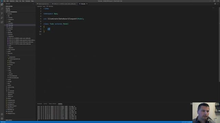220x123 pixels.
Task: Expand the Open Editors section
Action: pos(20,6)
